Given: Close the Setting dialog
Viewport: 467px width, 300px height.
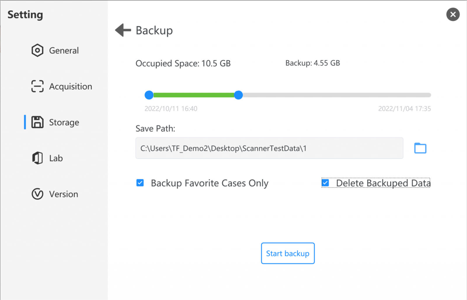Looking at the screenshot, I should [453, 14].
